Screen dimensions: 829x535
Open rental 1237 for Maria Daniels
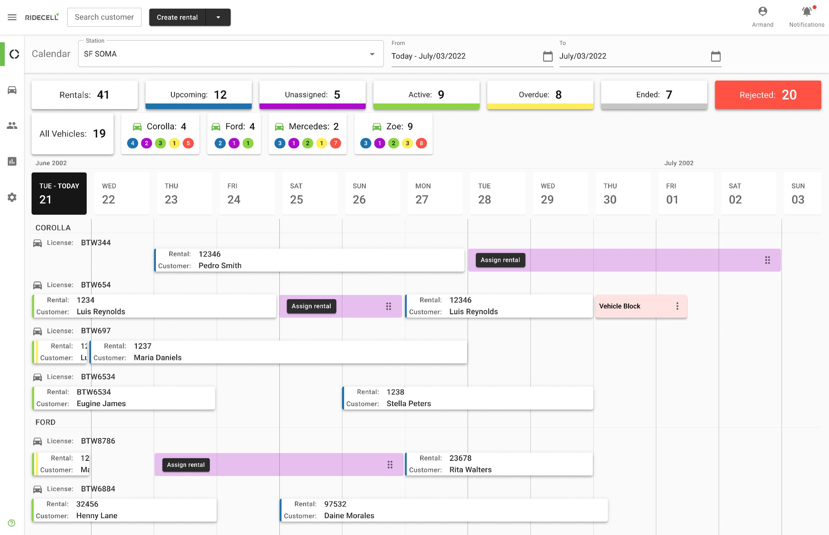pos(278,352)
